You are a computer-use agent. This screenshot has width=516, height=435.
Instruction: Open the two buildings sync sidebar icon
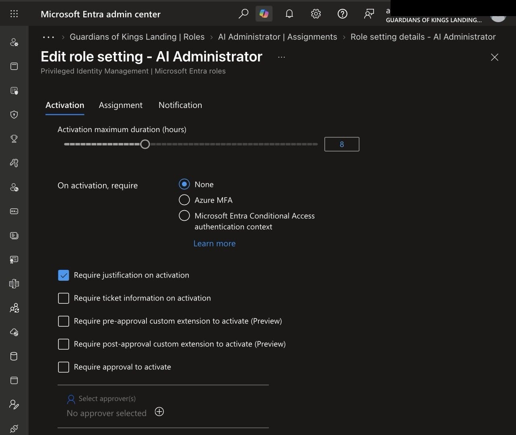point(14,284)
